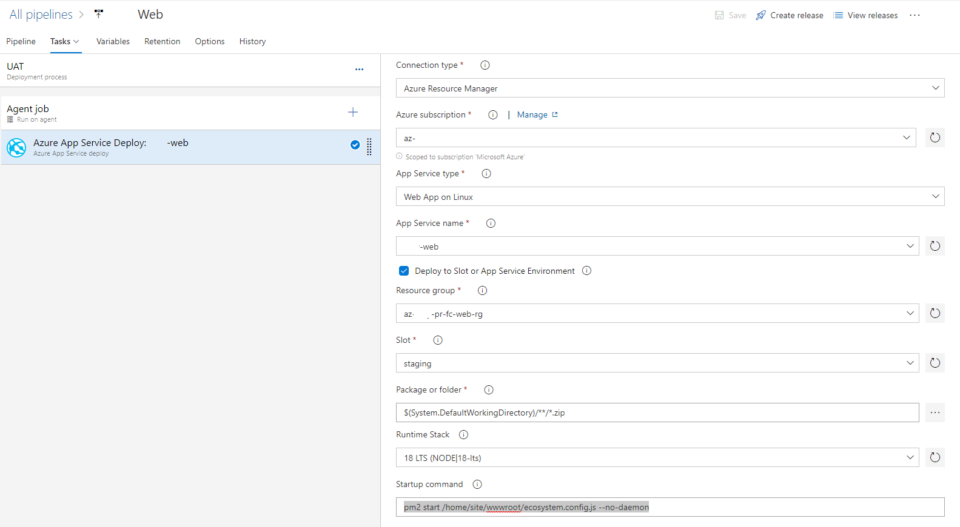The height and width of the screenshot is (527, 960).
Task: Refresh the Runtime Stack list
Action: pyautogui.click(x=935, y=457)
